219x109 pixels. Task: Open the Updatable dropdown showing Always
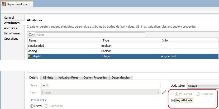coord(203,86)
